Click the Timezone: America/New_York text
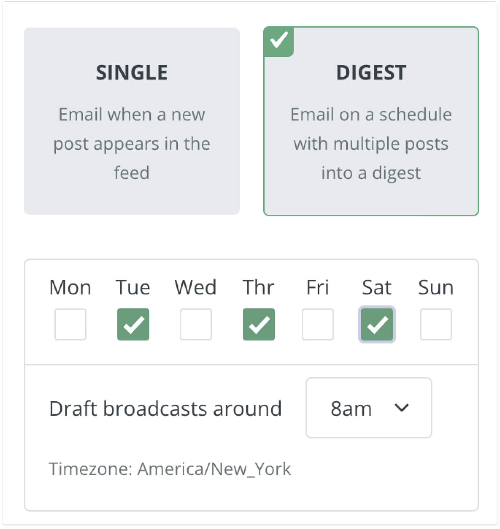 click(170, 469)
